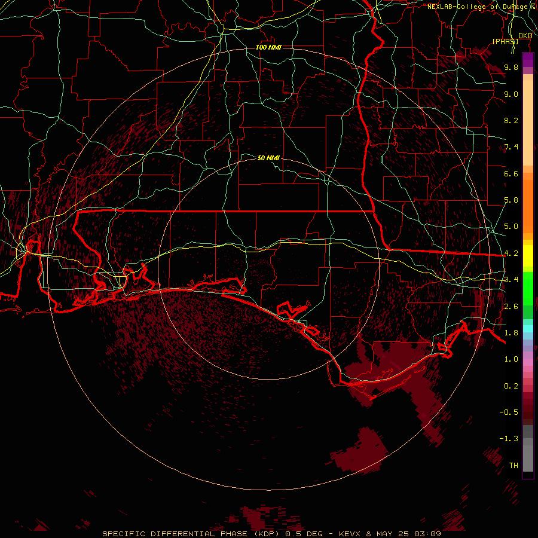Select the 9.0 color scale value

(x=511, y=94)
